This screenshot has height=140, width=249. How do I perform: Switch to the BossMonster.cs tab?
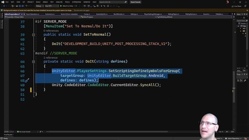tap(119, 14)
